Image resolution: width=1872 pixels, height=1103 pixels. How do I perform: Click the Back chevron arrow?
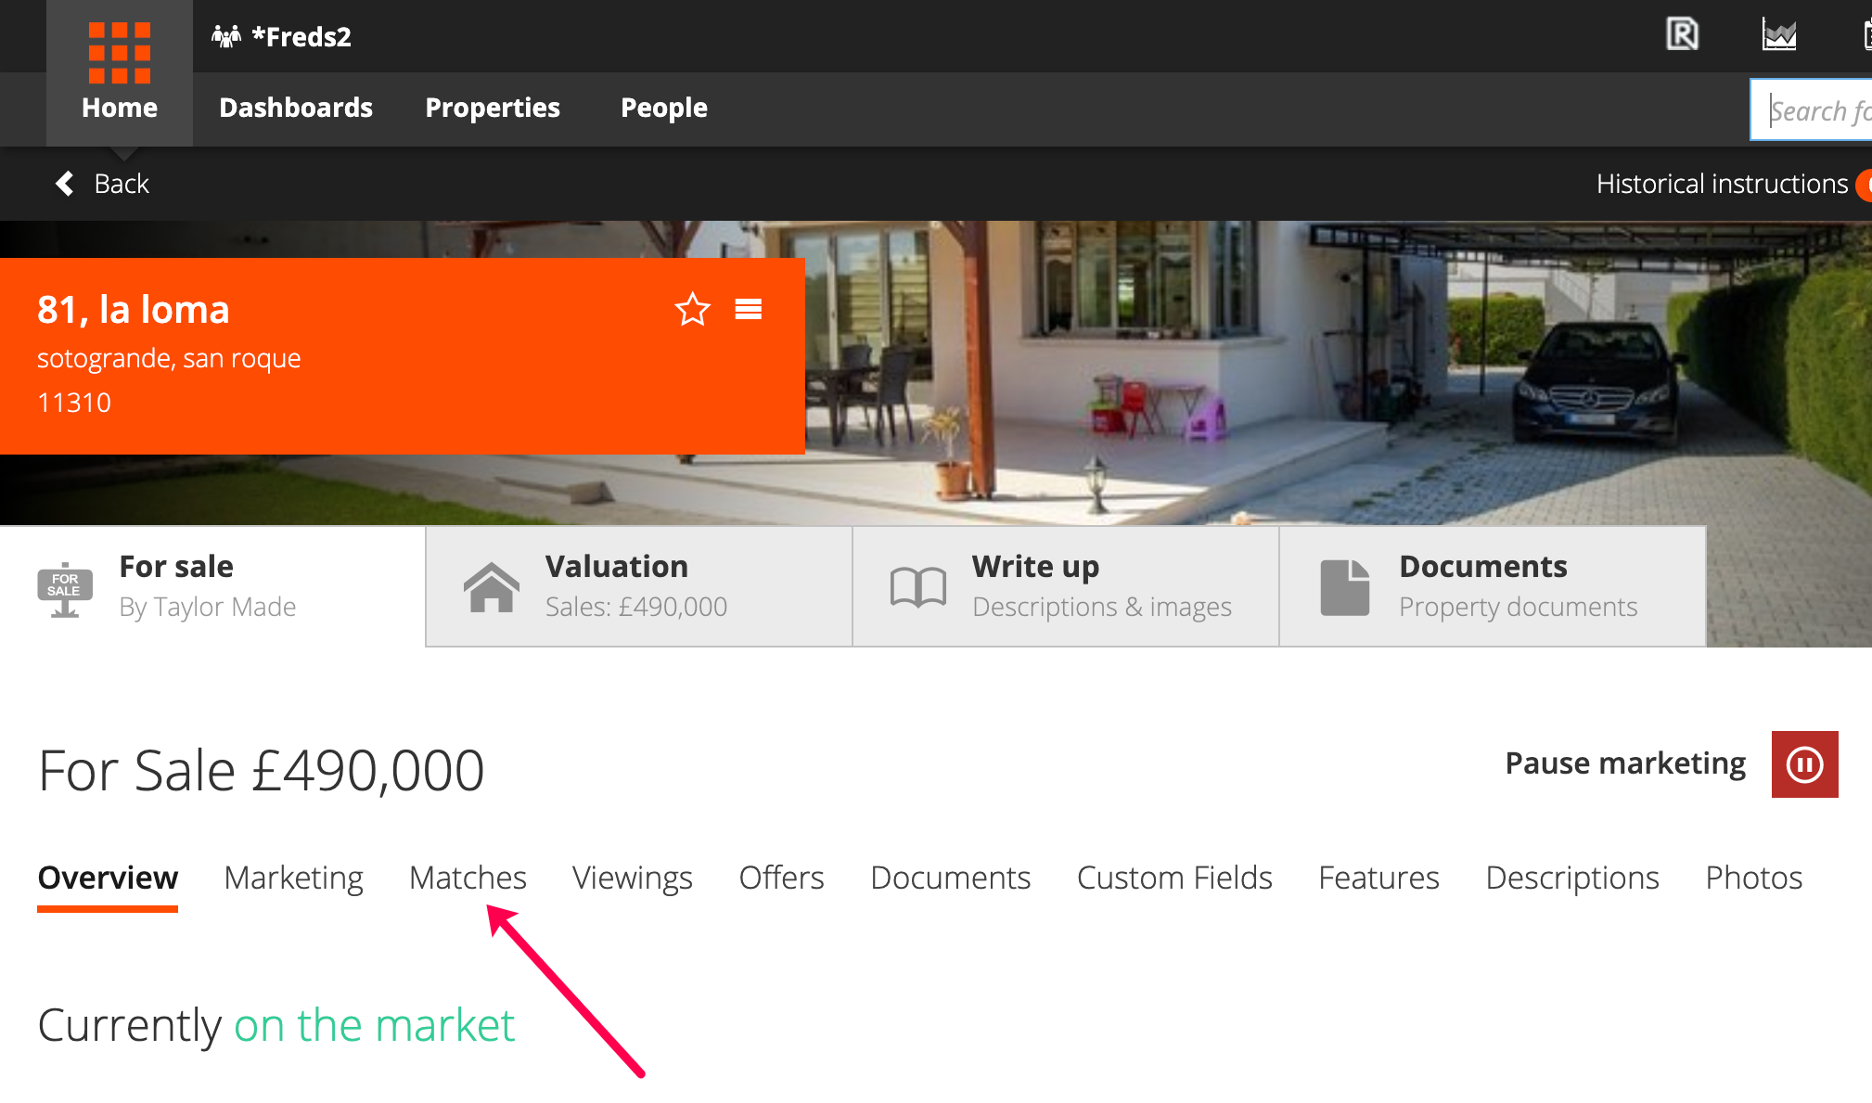pos(65,184)
